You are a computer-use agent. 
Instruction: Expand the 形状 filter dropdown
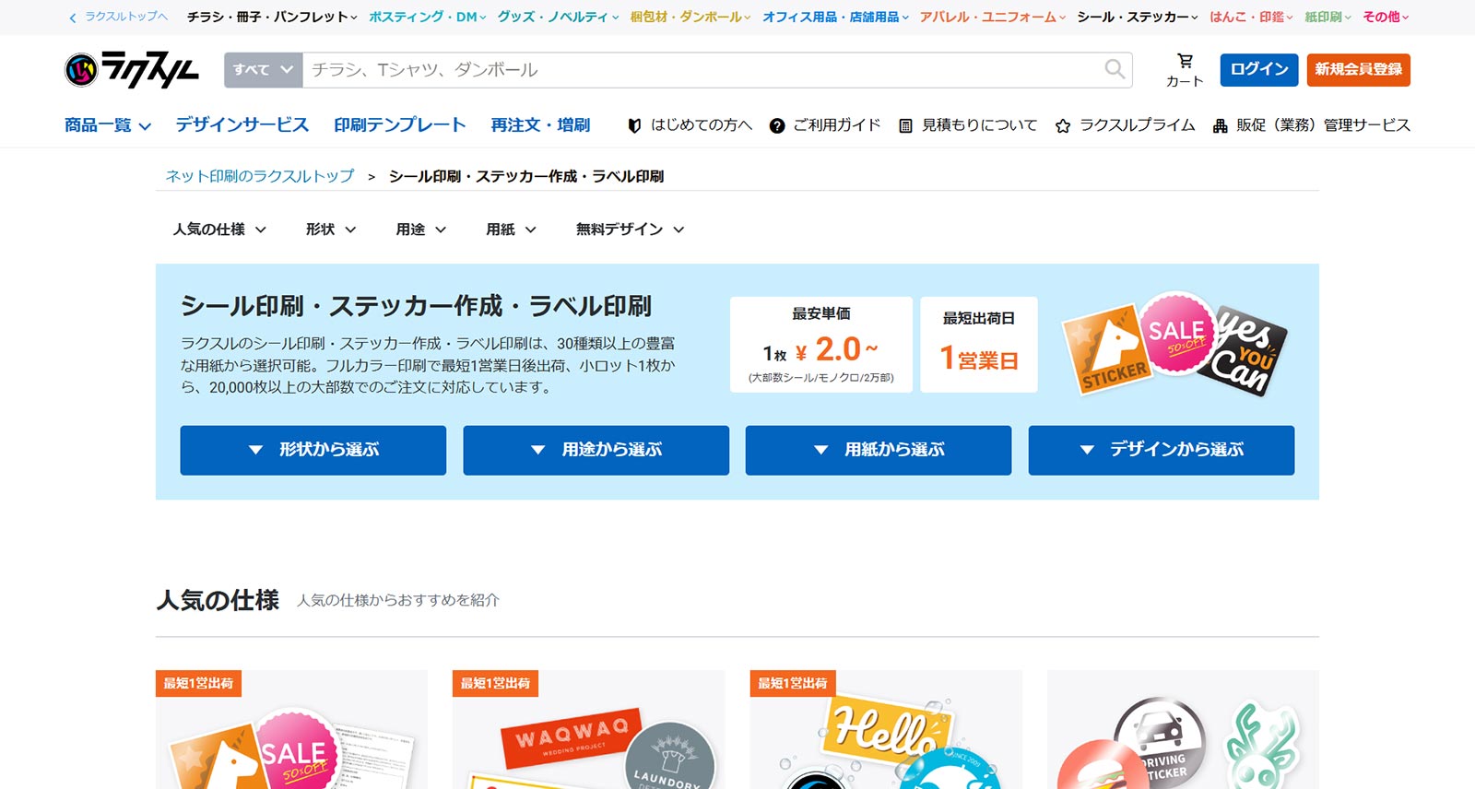(x=331, y=230)
